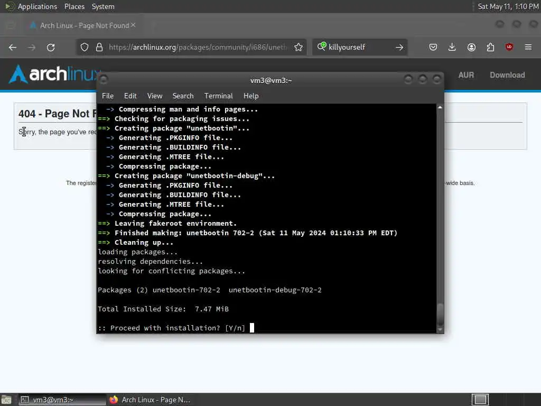Close the terminal window
The height and width of the screenshot is (406, 541).
(437, 80)
